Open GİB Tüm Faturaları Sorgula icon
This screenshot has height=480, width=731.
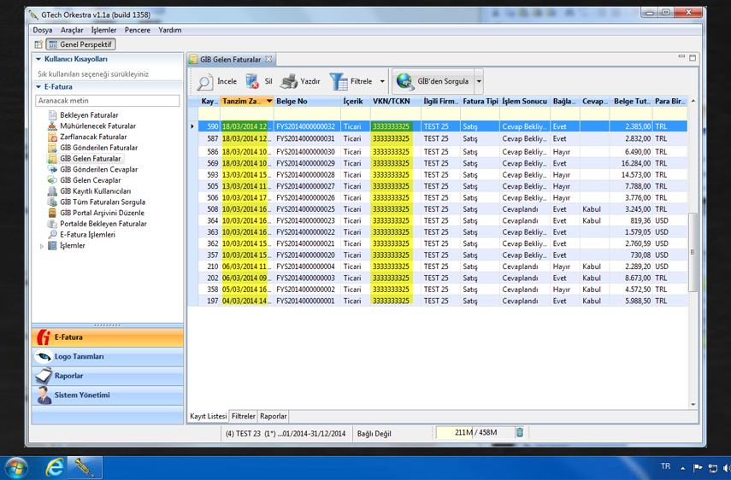coord(52,202)
